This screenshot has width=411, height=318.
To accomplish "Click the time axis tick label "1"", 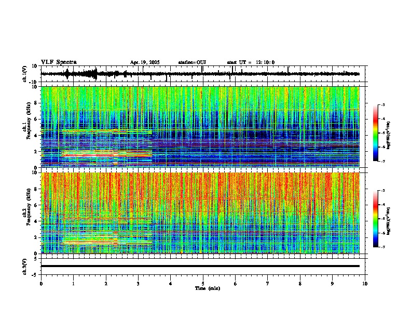I will pos(73,284).
